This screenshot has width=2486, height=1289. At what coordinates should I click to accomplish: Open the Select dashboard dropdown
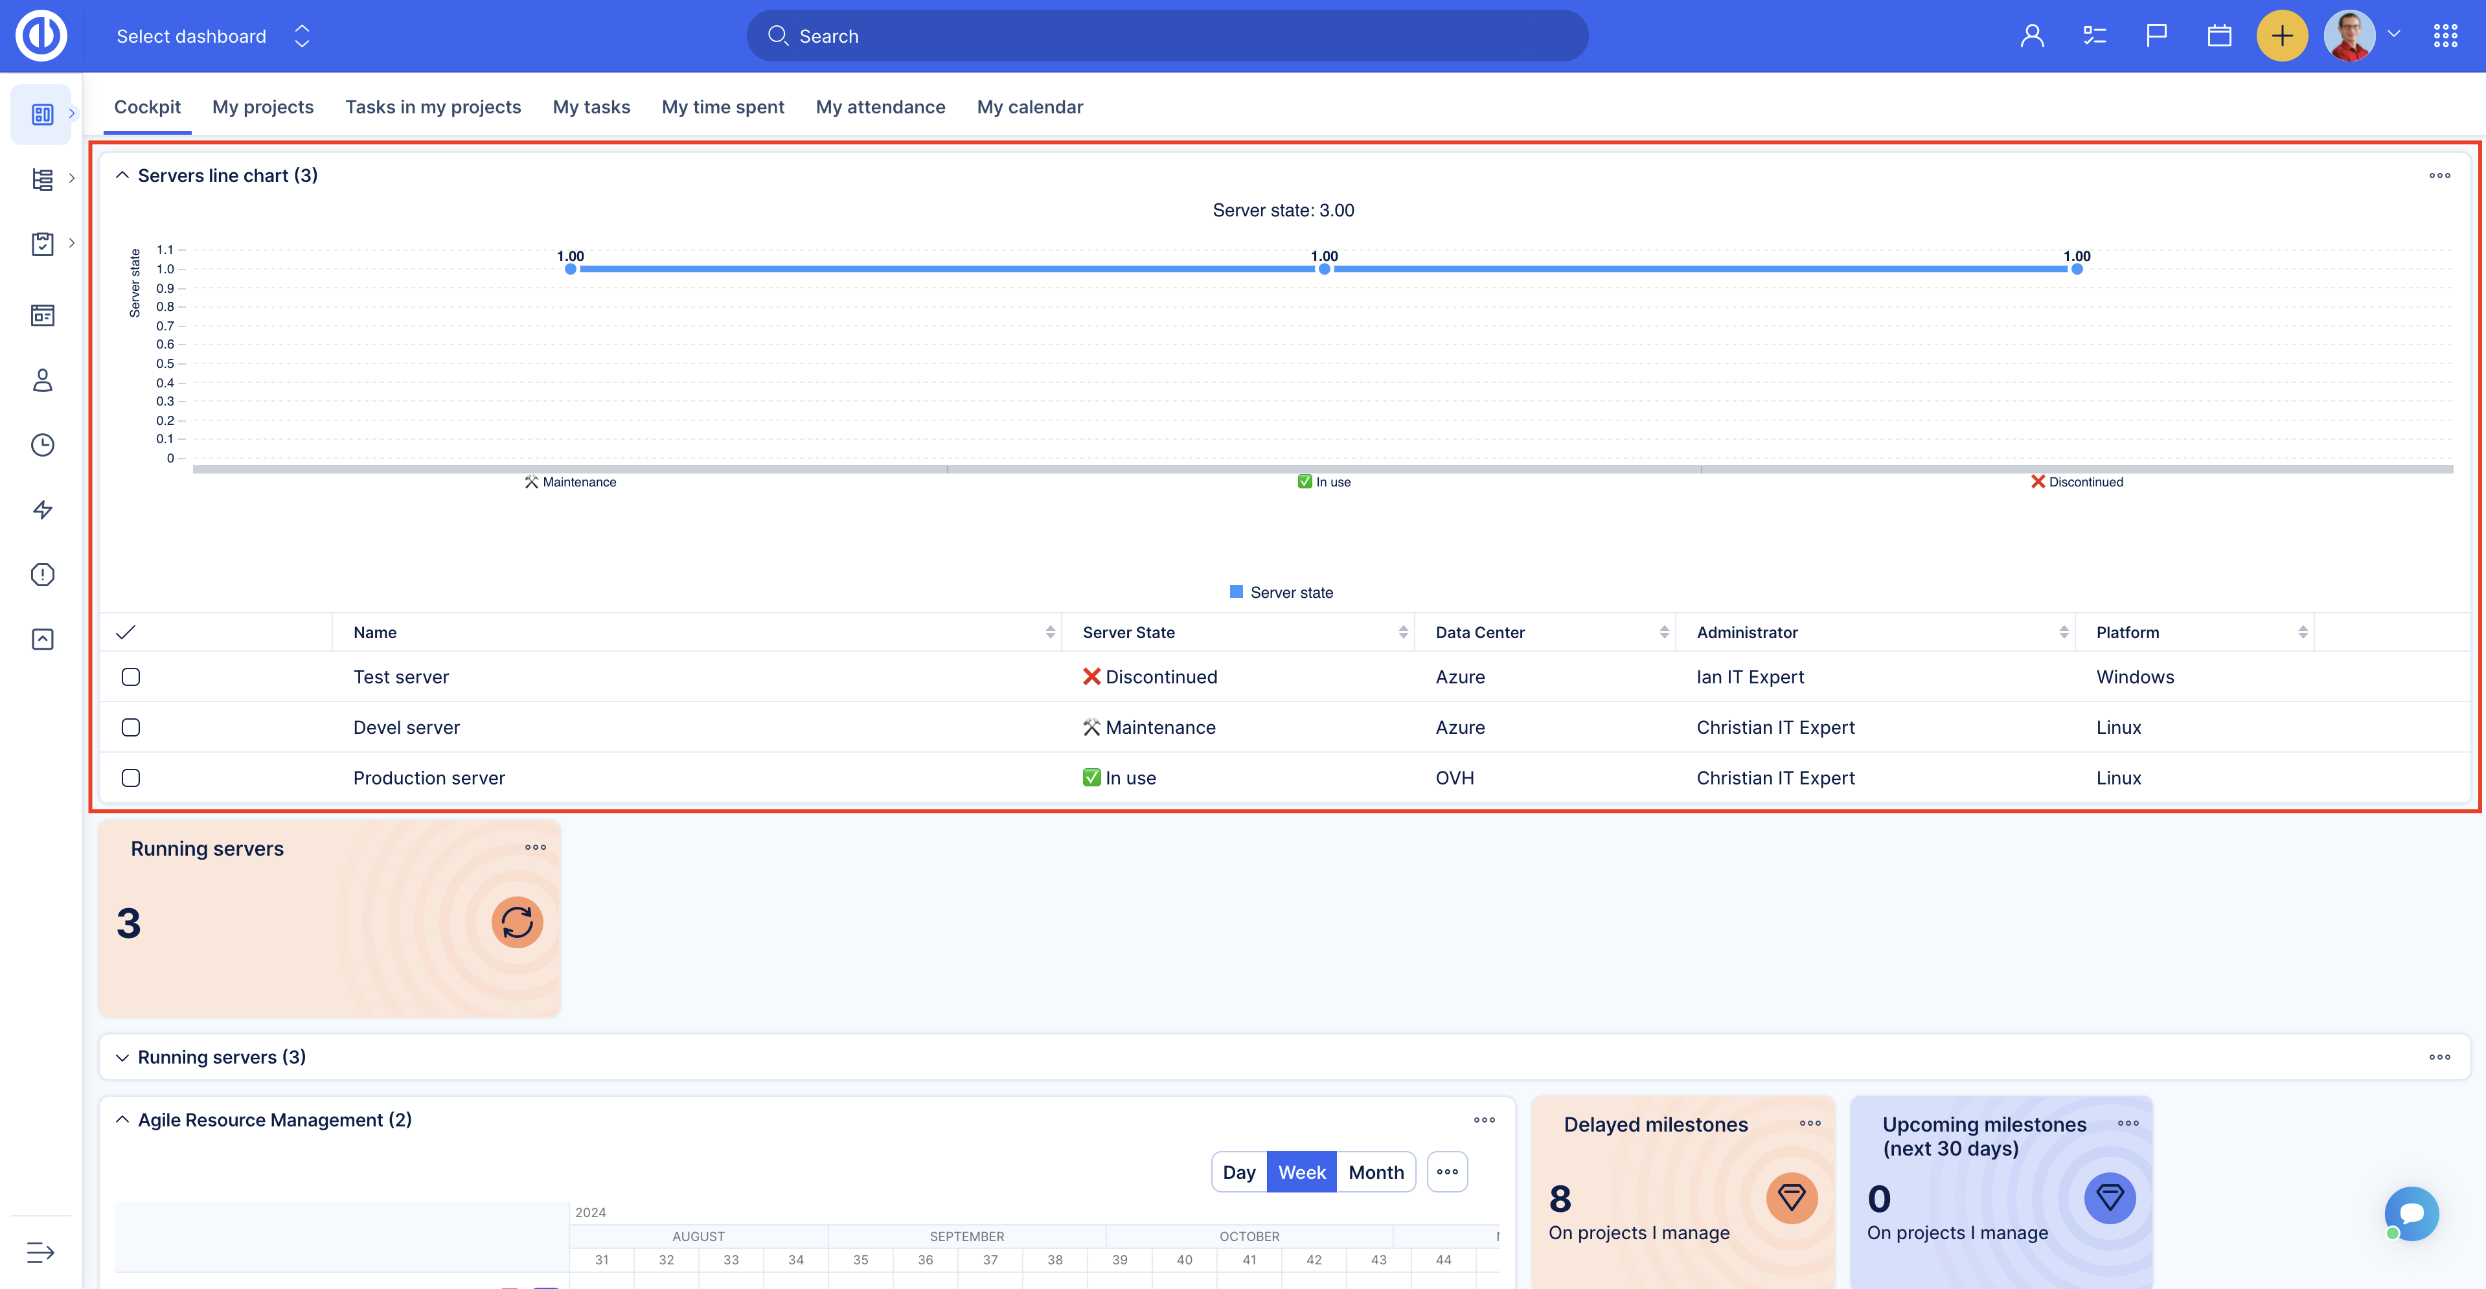click(x=212, y=37)
